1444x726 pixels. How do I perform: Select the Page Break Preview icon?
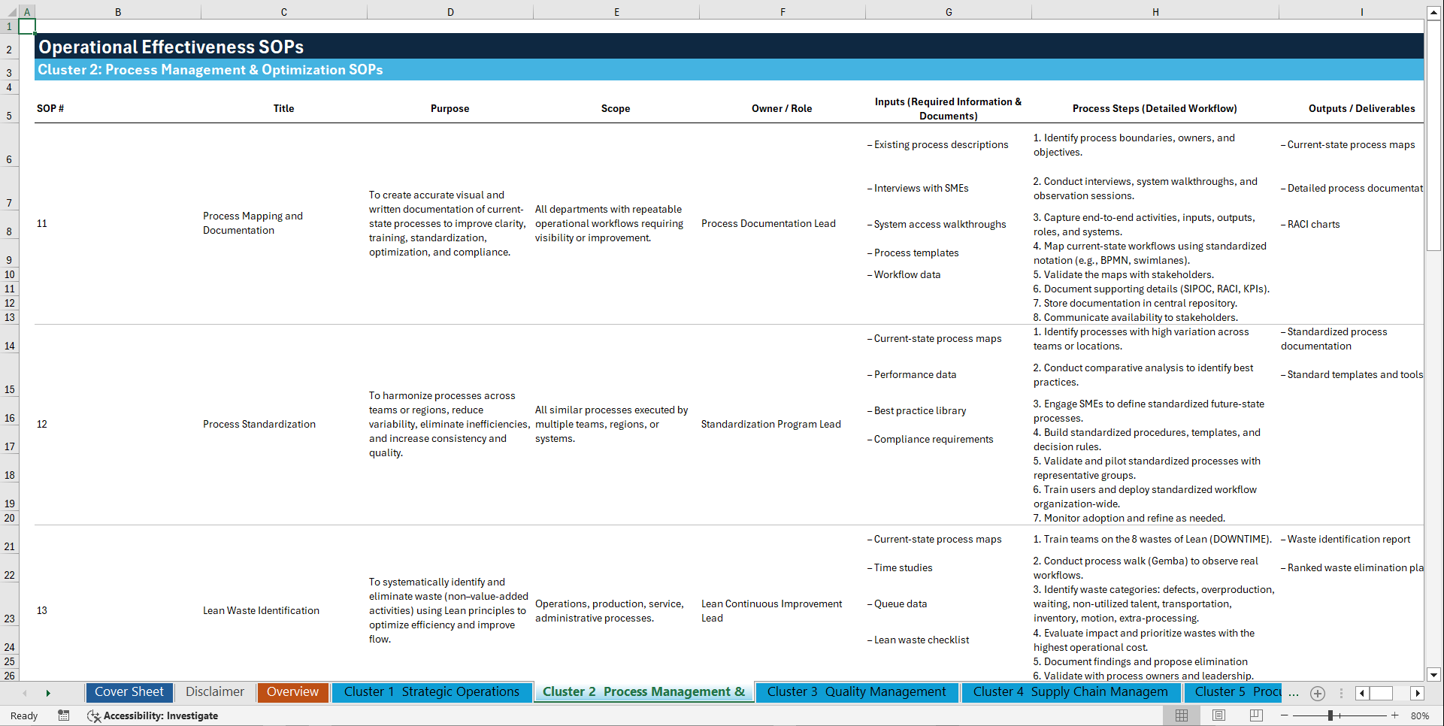pyautogui.click(x=1255, y=715)
